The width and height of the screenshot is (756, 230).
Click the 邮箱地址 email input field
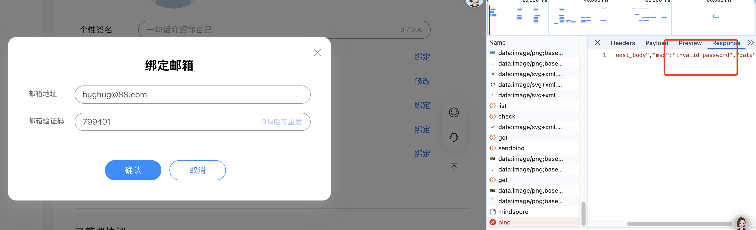pos(192,95)
